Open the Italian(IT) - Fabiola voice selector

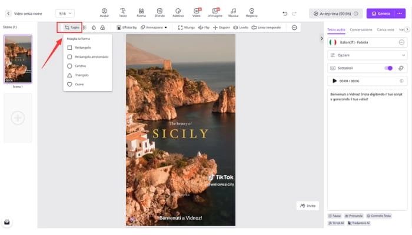[367, 42]
